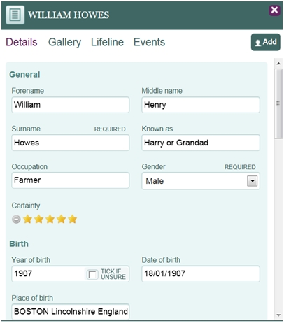Set certainty to two stars

39,219
